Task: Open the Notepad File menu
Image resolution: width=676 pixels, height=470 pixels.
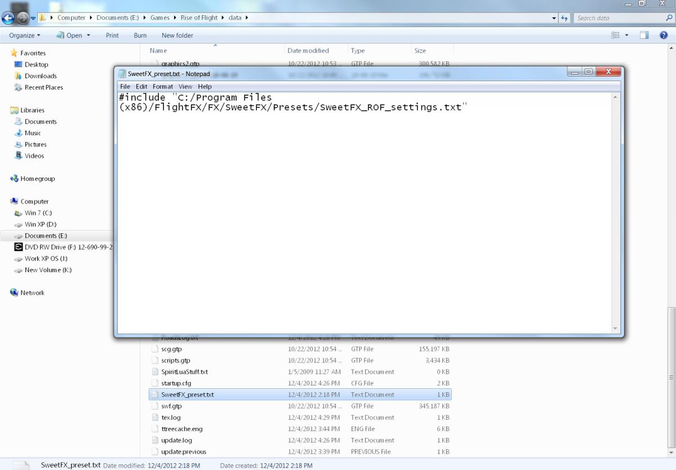Action: click(x=125, y=86)
